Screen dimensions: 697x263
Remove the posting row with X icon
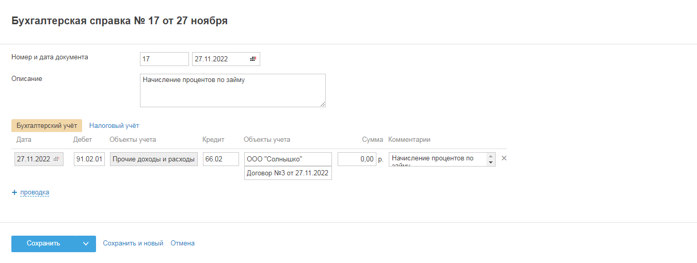[504, 158]
